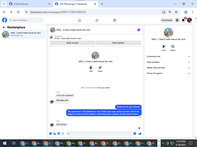Viewport: 197px width, 147px height.
Task: Select the (10) Messenger | Facebook tab
Action: click(x=76, y=4)
